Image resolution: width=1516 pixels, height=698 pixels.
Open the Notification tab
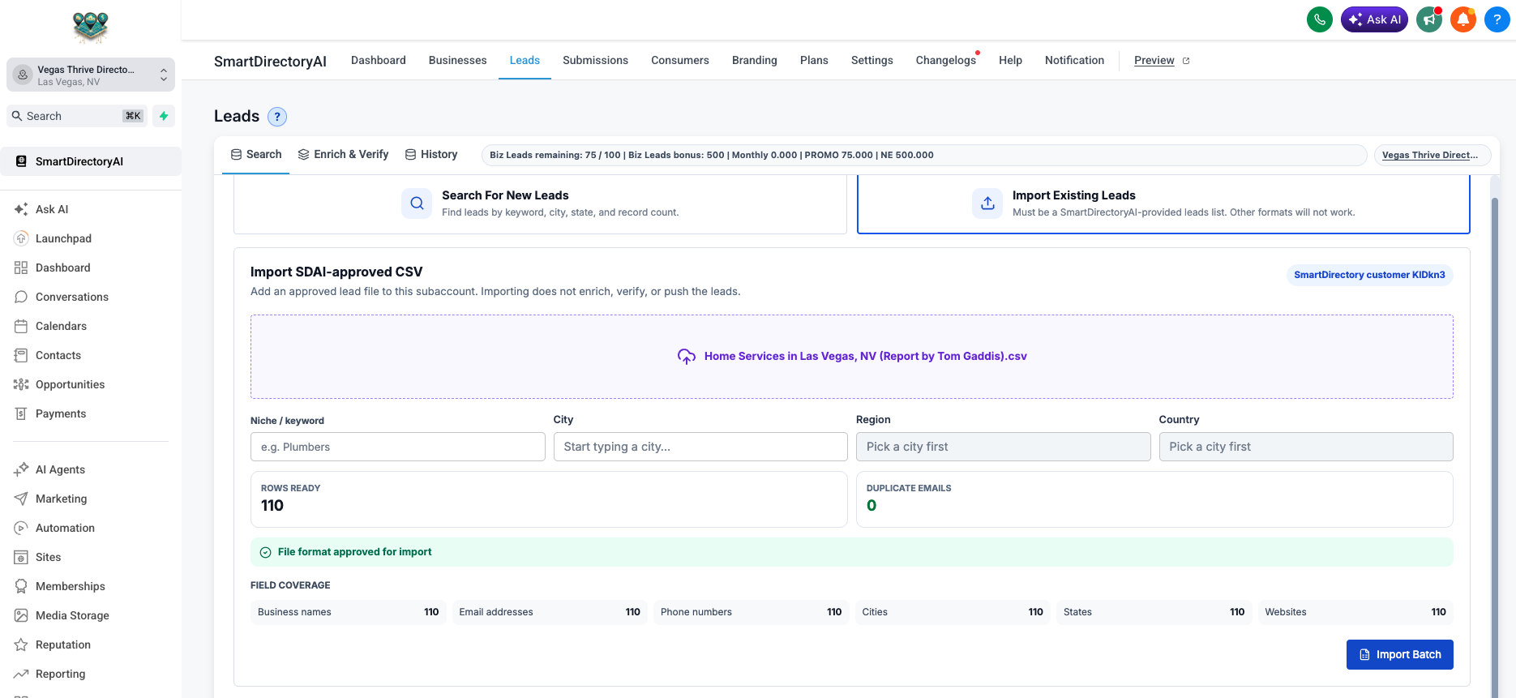(1075, 60)
